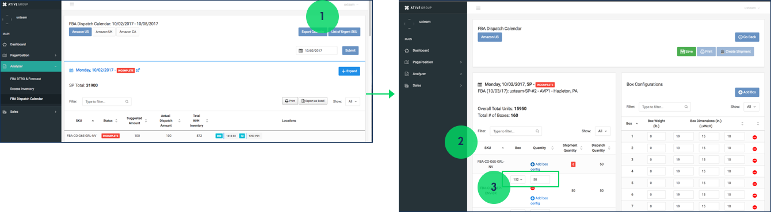Click Amazon US button in right screen
The width and height of the screenshot is (771, 212).
[490, 37]
